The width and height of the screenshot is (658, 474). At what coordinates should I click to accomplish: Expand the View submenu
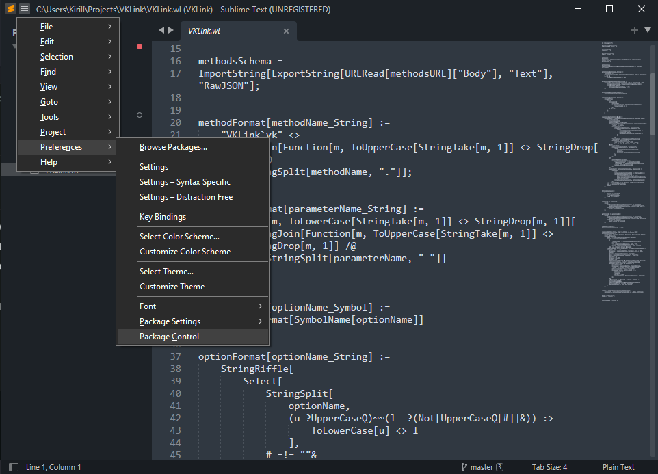(68, 87)
